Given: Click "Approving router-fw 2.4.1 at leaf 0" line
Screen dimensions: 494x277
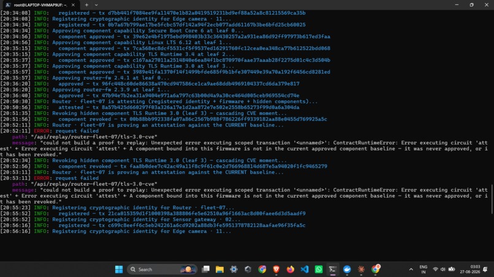Looking at the screenshot, I should pos(110,78).
